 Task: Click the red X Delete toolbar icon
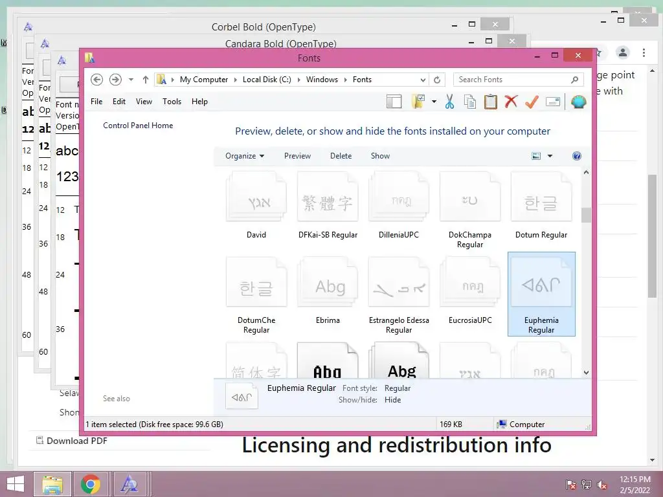[x=511, y=102]
